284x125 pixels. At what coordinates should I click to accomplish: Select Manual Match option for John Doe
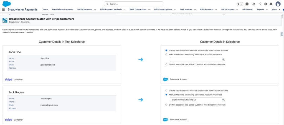pos(166,54)
